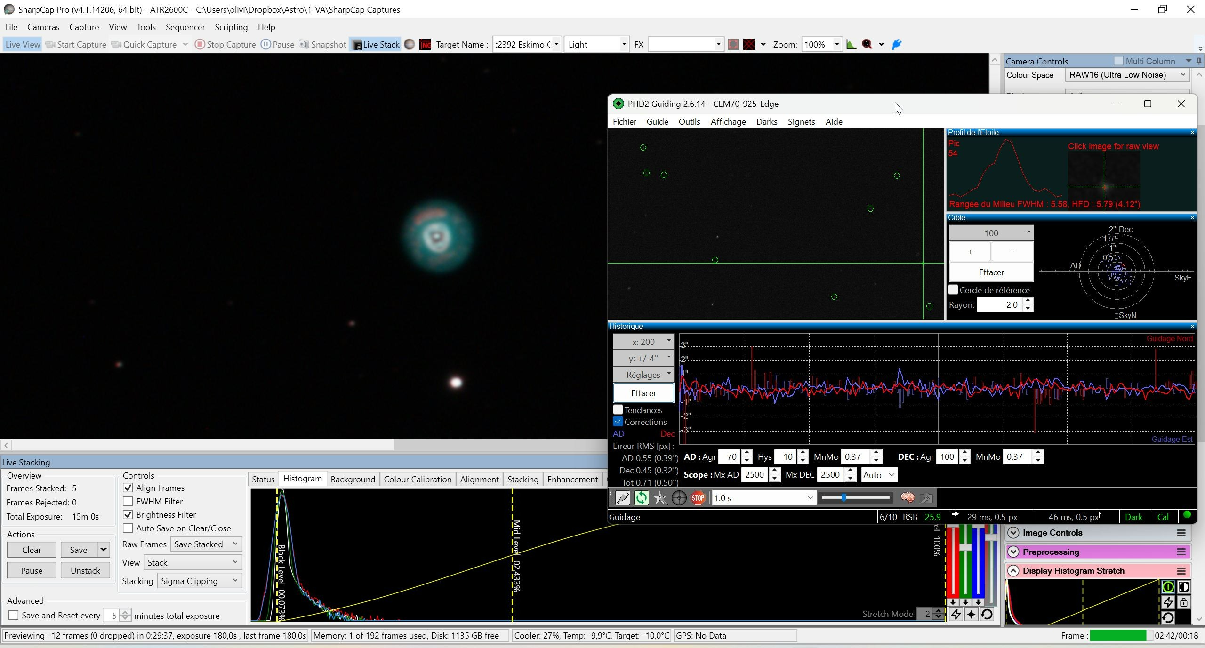Open the Stacking algorithm Sigma Clipping dropdown
Viewport: 1205px width, 648px height.
[x=200, y=581]
